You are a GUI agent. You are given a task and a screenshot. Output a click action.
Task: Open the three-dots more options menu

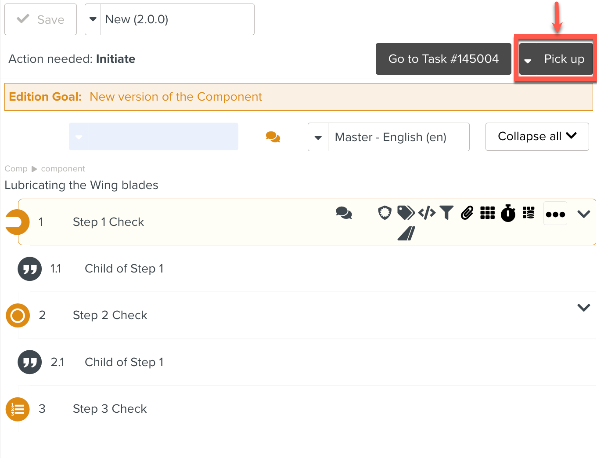pyautogui.click(x=555, y=214)
